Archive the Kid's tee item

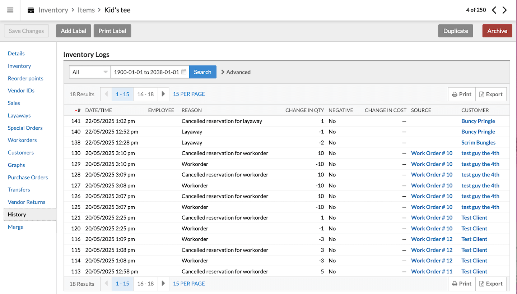(497, 31)
